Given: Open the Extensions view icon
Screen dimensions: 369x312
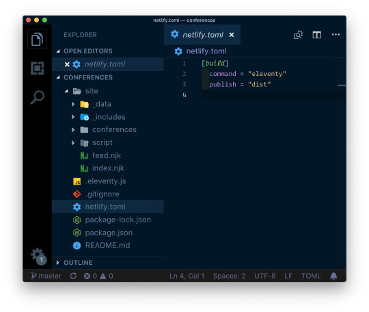Looking at the screenshot, I should (x=37, y=68).
